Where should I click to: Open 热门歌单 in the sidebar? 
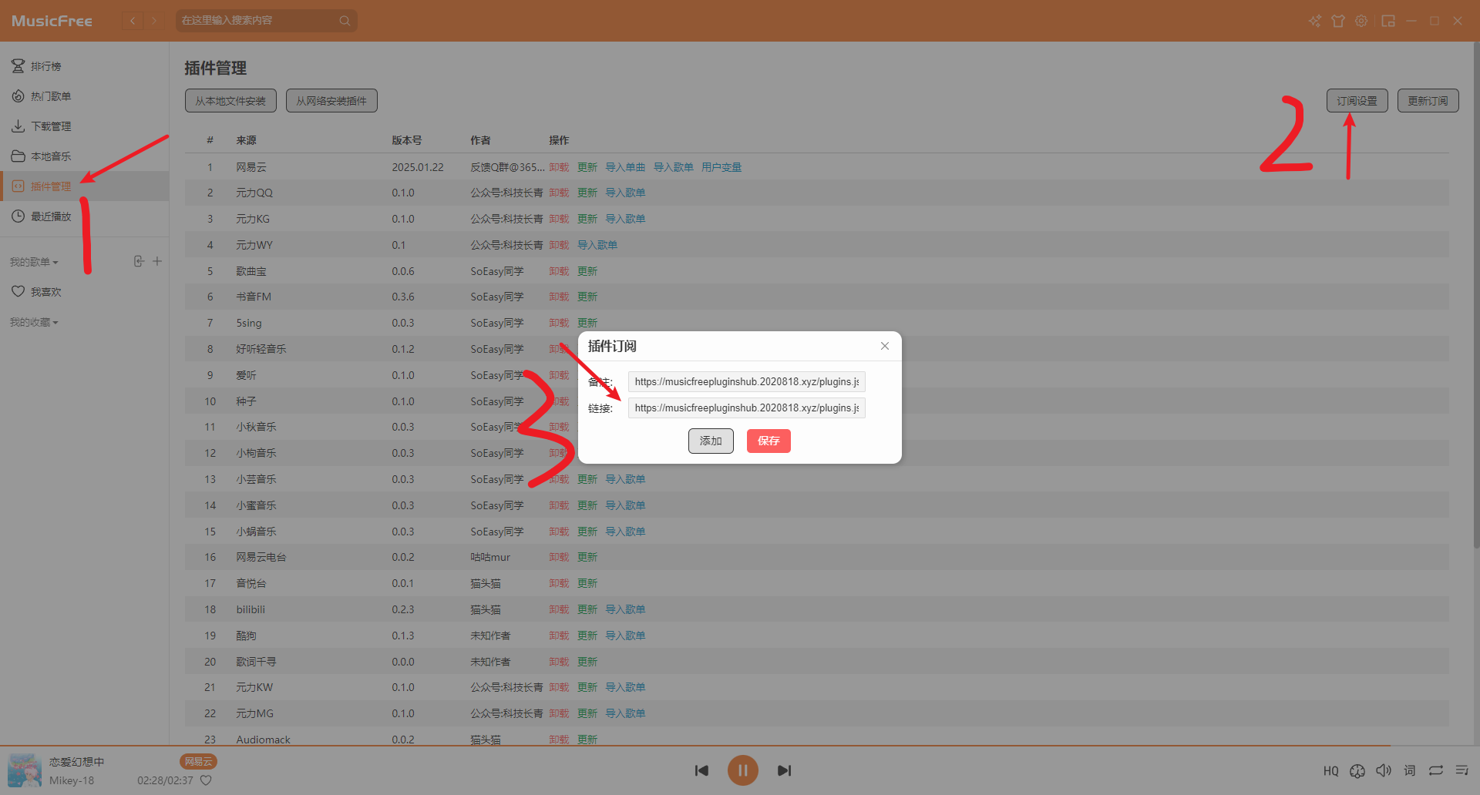point(84,96)
